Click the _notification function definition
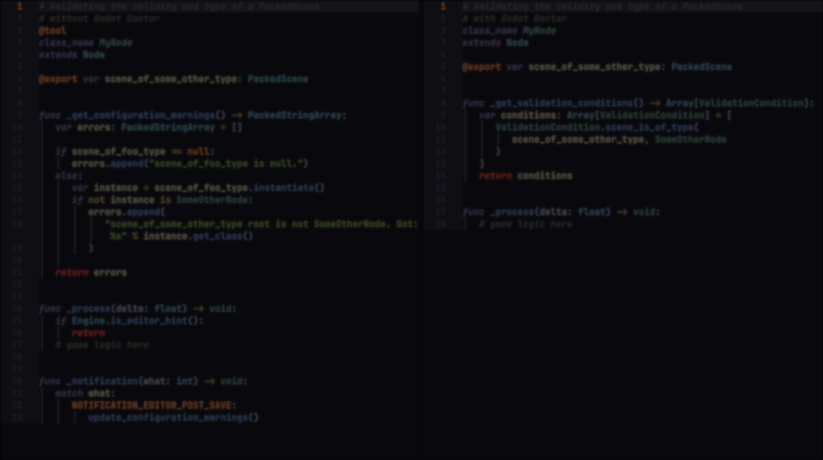 (143, 381)
